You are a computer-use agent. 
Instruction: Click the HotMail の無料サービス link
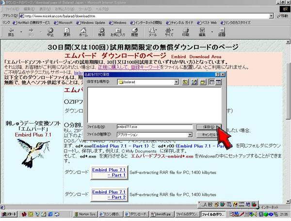(32, 23)
